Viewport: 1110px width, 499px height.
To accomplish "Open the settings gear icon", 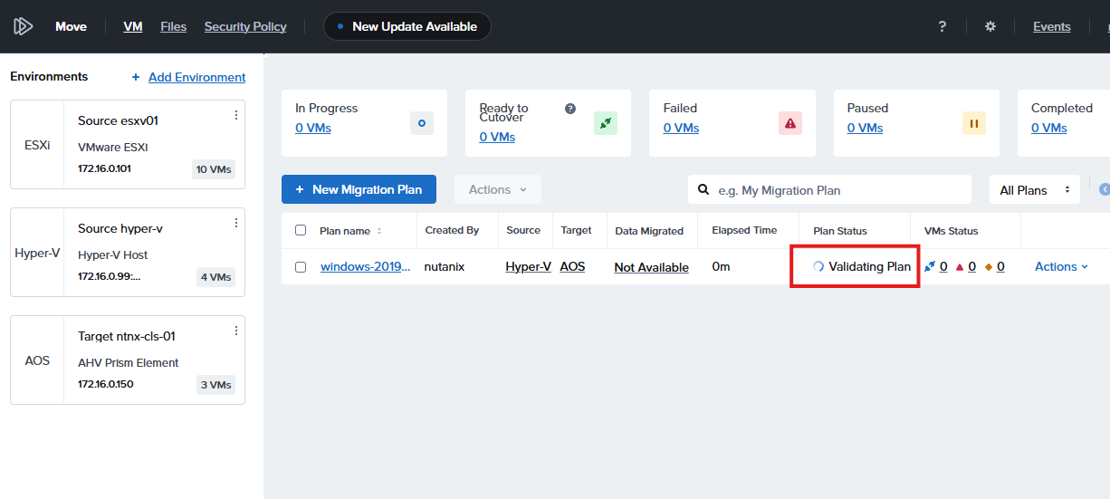I will (x=990, y=26).
